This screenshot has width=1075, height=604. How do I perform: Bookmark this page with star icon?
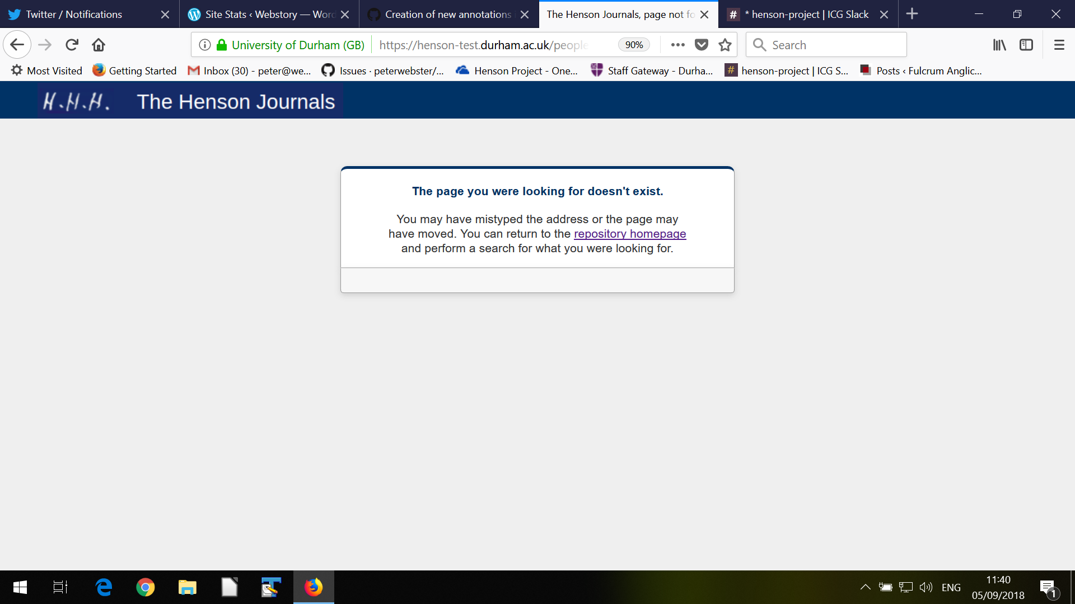click(x=725, y=45)
